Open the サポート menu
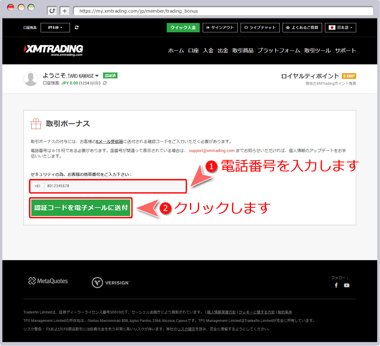 pyautogui.click(x=345, y=51)
